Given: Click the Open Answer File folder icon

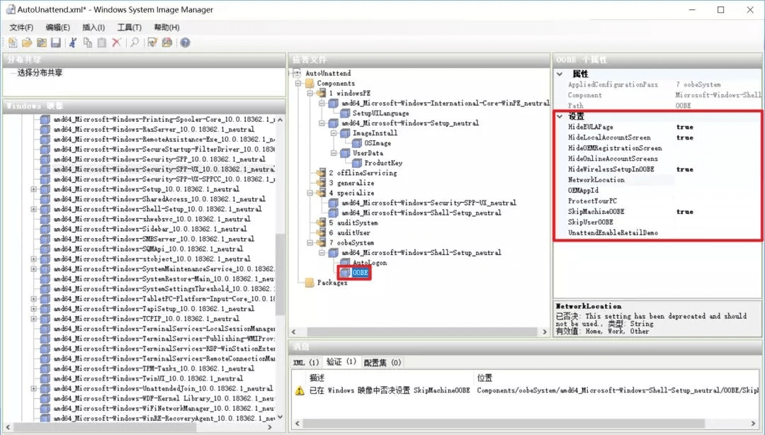Looking at the screenshot, I should [x=27, y=43].
